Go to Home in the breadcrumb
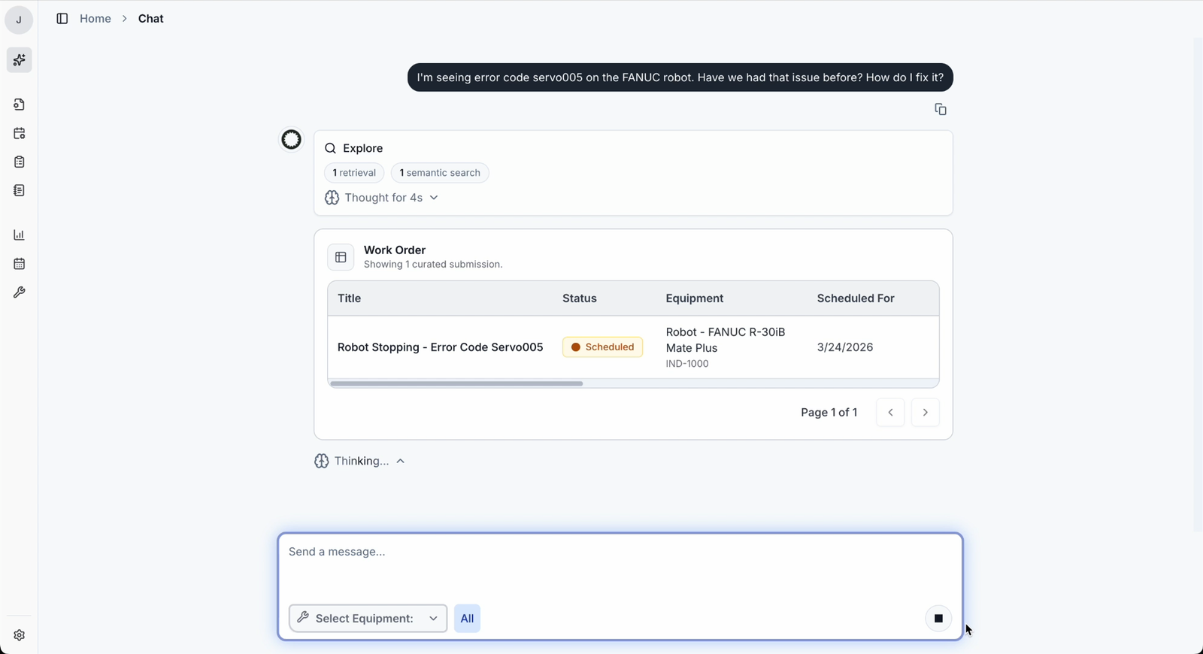Screen dimensions: 1203x654 click(95, 19)
